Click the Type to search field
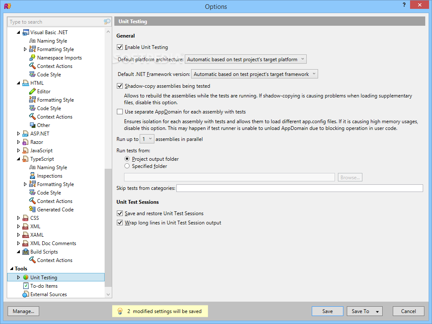 [56, 22]
